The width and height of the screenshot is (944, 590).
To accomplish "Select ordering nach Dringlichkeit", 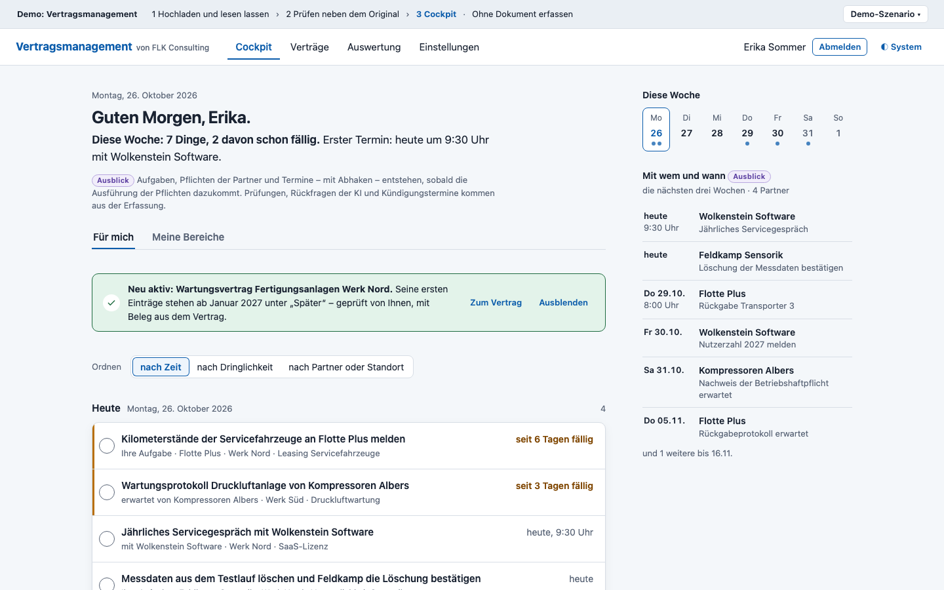I will pos(235,367).
